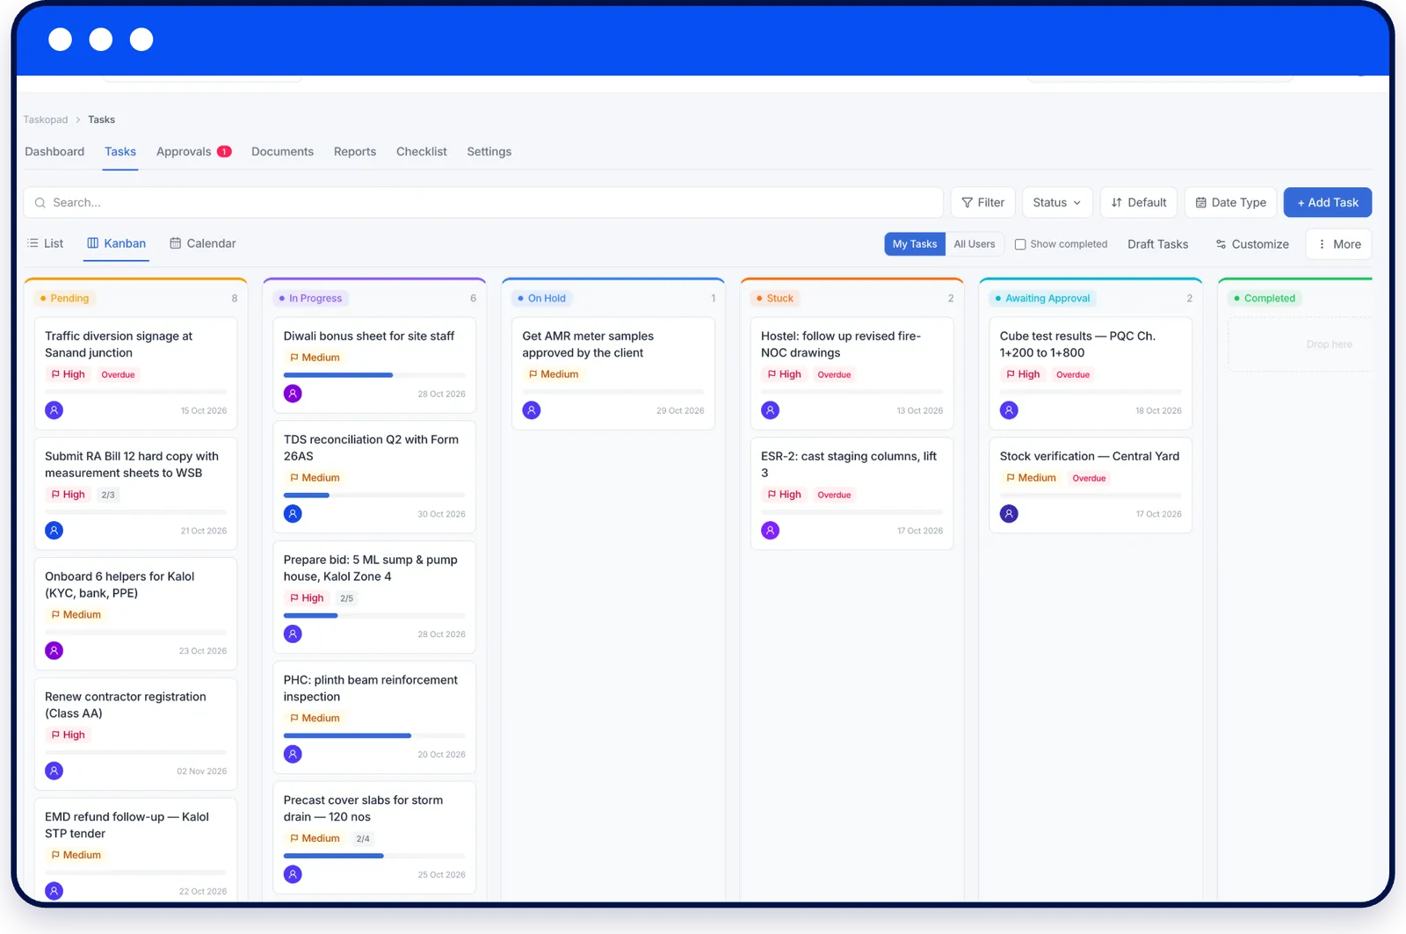This screenshot has height=934, width=1406.
Task: Click the Pending column status label
Action: [65, 299]
